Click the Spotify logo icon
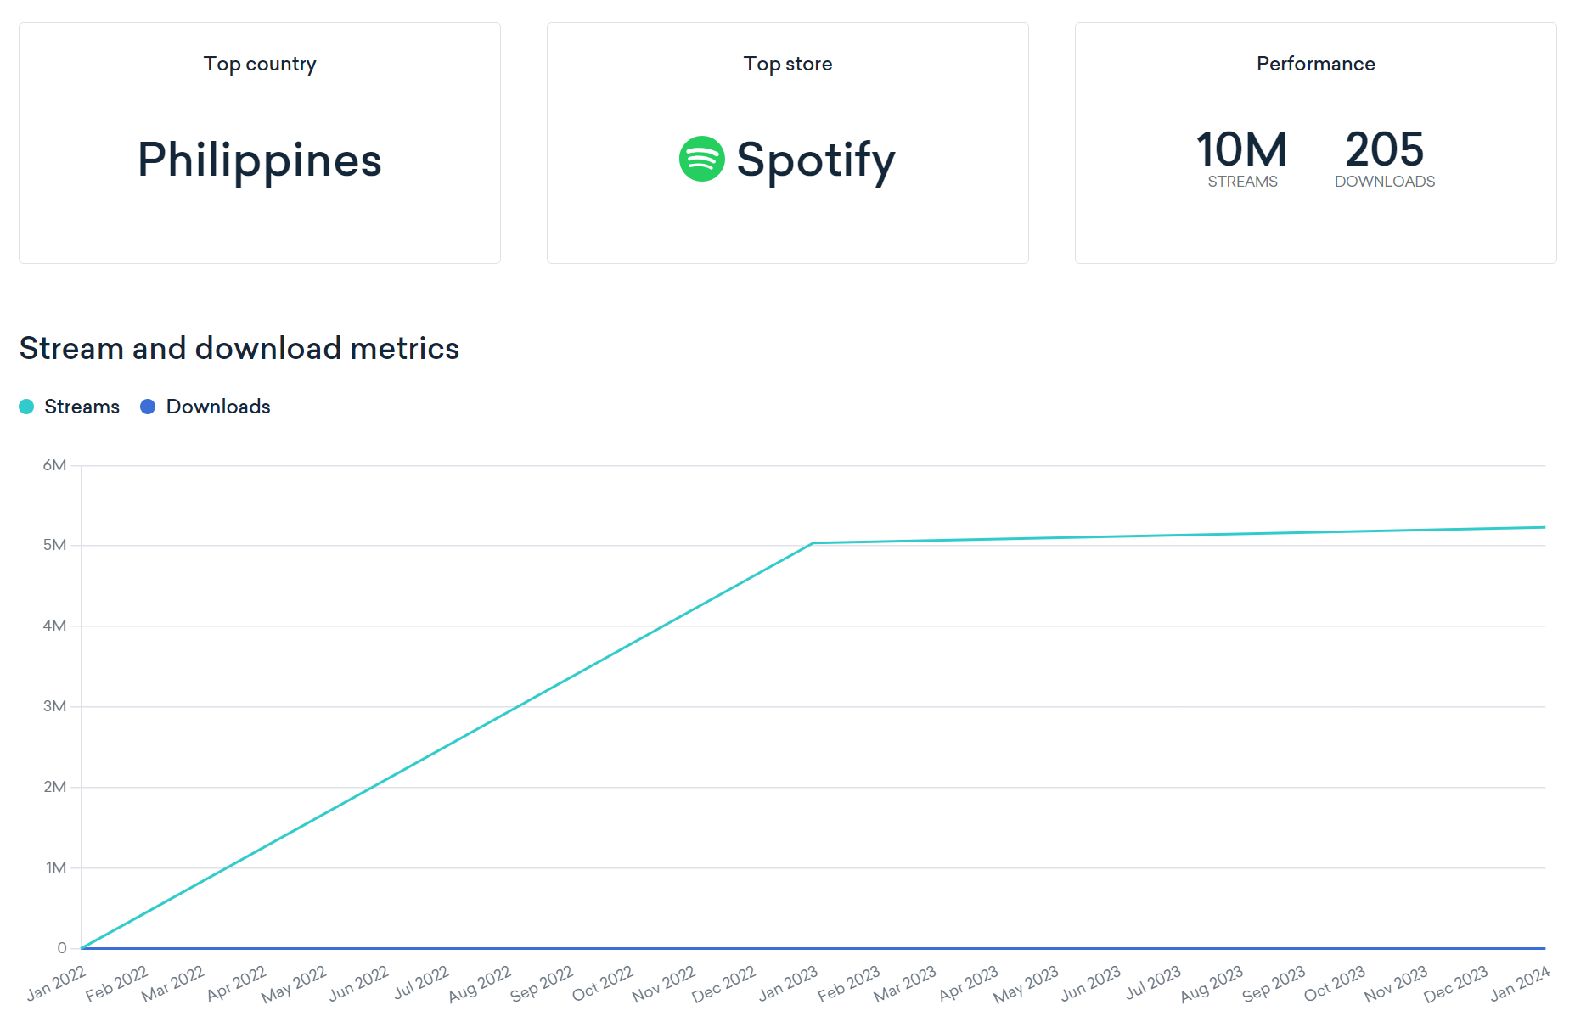The height and width of the screenshot is (1033, 1575). point(701,159)
